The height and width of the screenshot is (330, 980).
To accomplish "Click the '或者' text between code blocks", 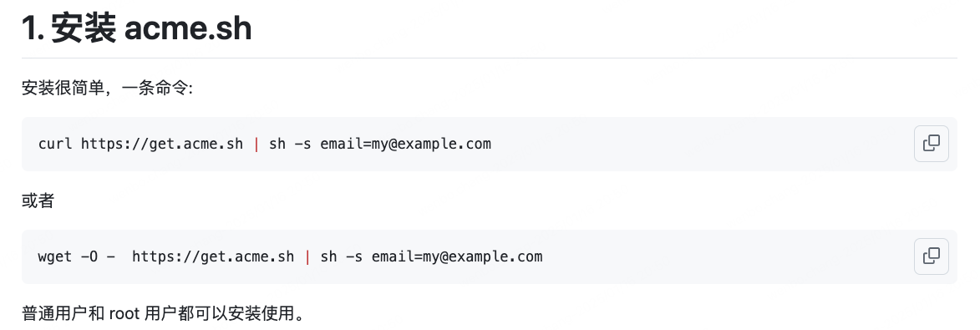I will (x=38, y=201).
